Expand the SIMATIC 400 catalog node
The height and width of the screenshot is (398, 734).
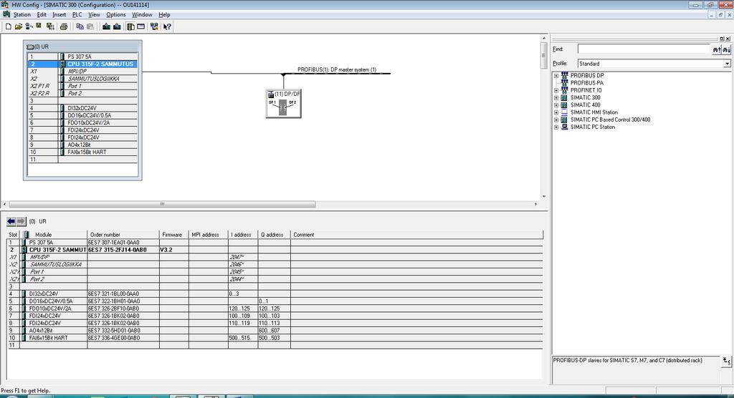(x=556, y=105)
